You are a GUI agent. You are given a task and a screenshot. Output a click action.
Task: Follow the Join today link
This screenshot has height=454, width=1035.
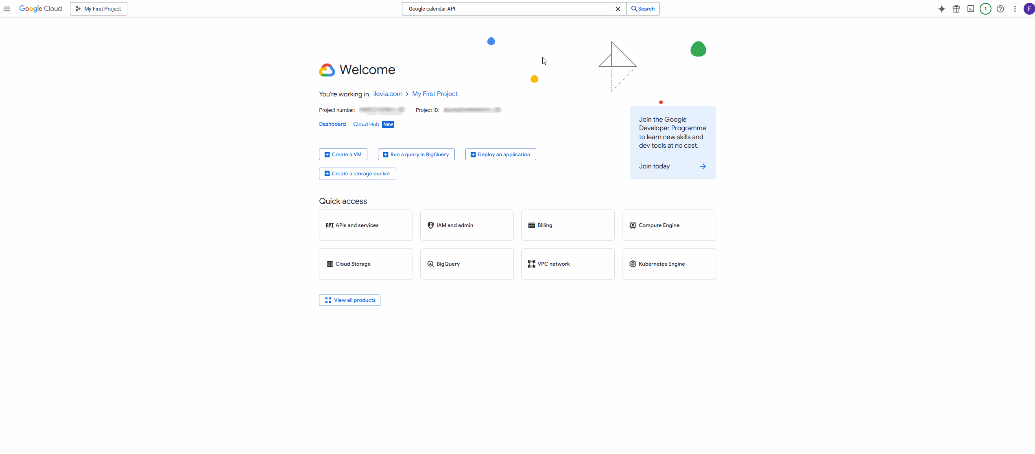click(x=654, y=166)
